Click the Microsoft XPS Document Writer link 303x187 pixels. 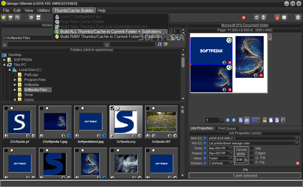(245, 25)
